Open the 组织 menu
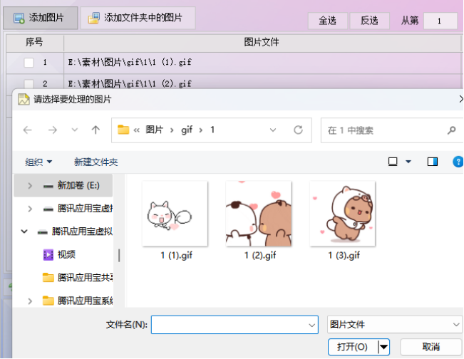This screenshot has height=359, width=464. click(x=38, y=162)
